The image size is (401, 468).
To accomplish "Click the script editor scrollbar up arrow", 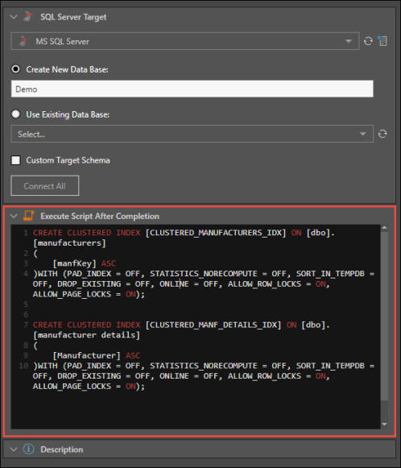I will click(x=384, y=228).
